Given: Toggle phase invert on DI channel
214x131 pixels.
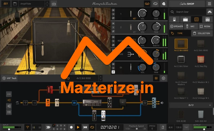Looking at the screenshot, I should (113, 72).
